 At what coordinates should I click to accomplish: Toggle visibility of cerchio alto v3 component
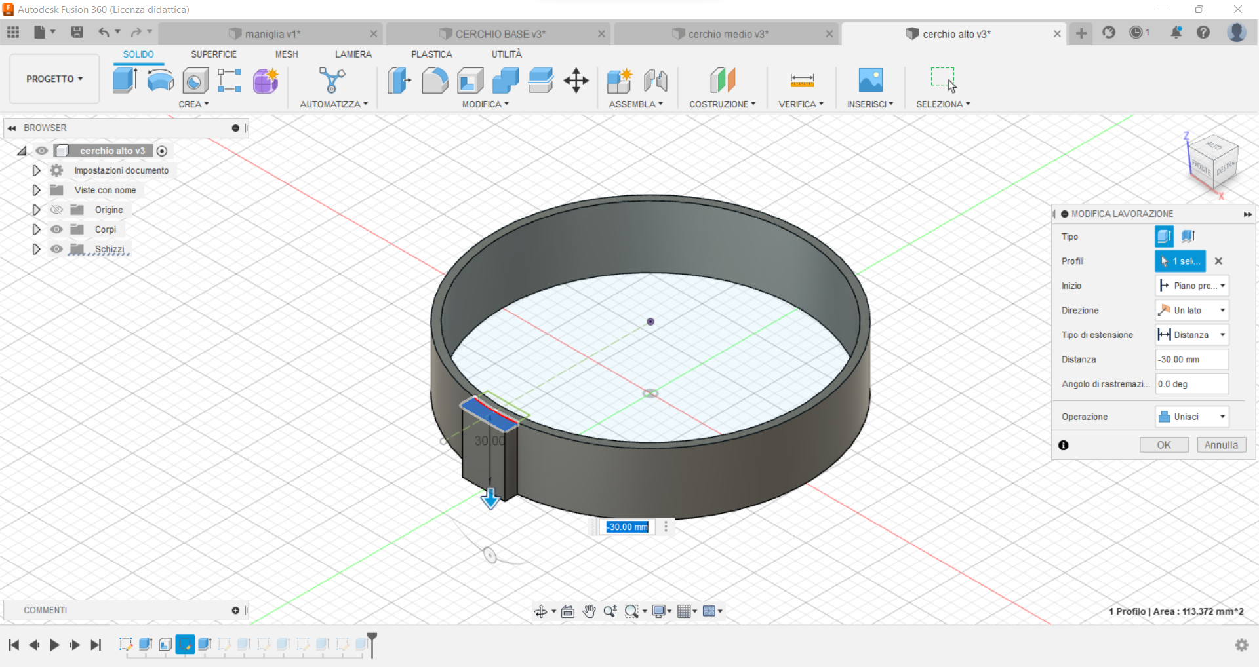(41, 151)
